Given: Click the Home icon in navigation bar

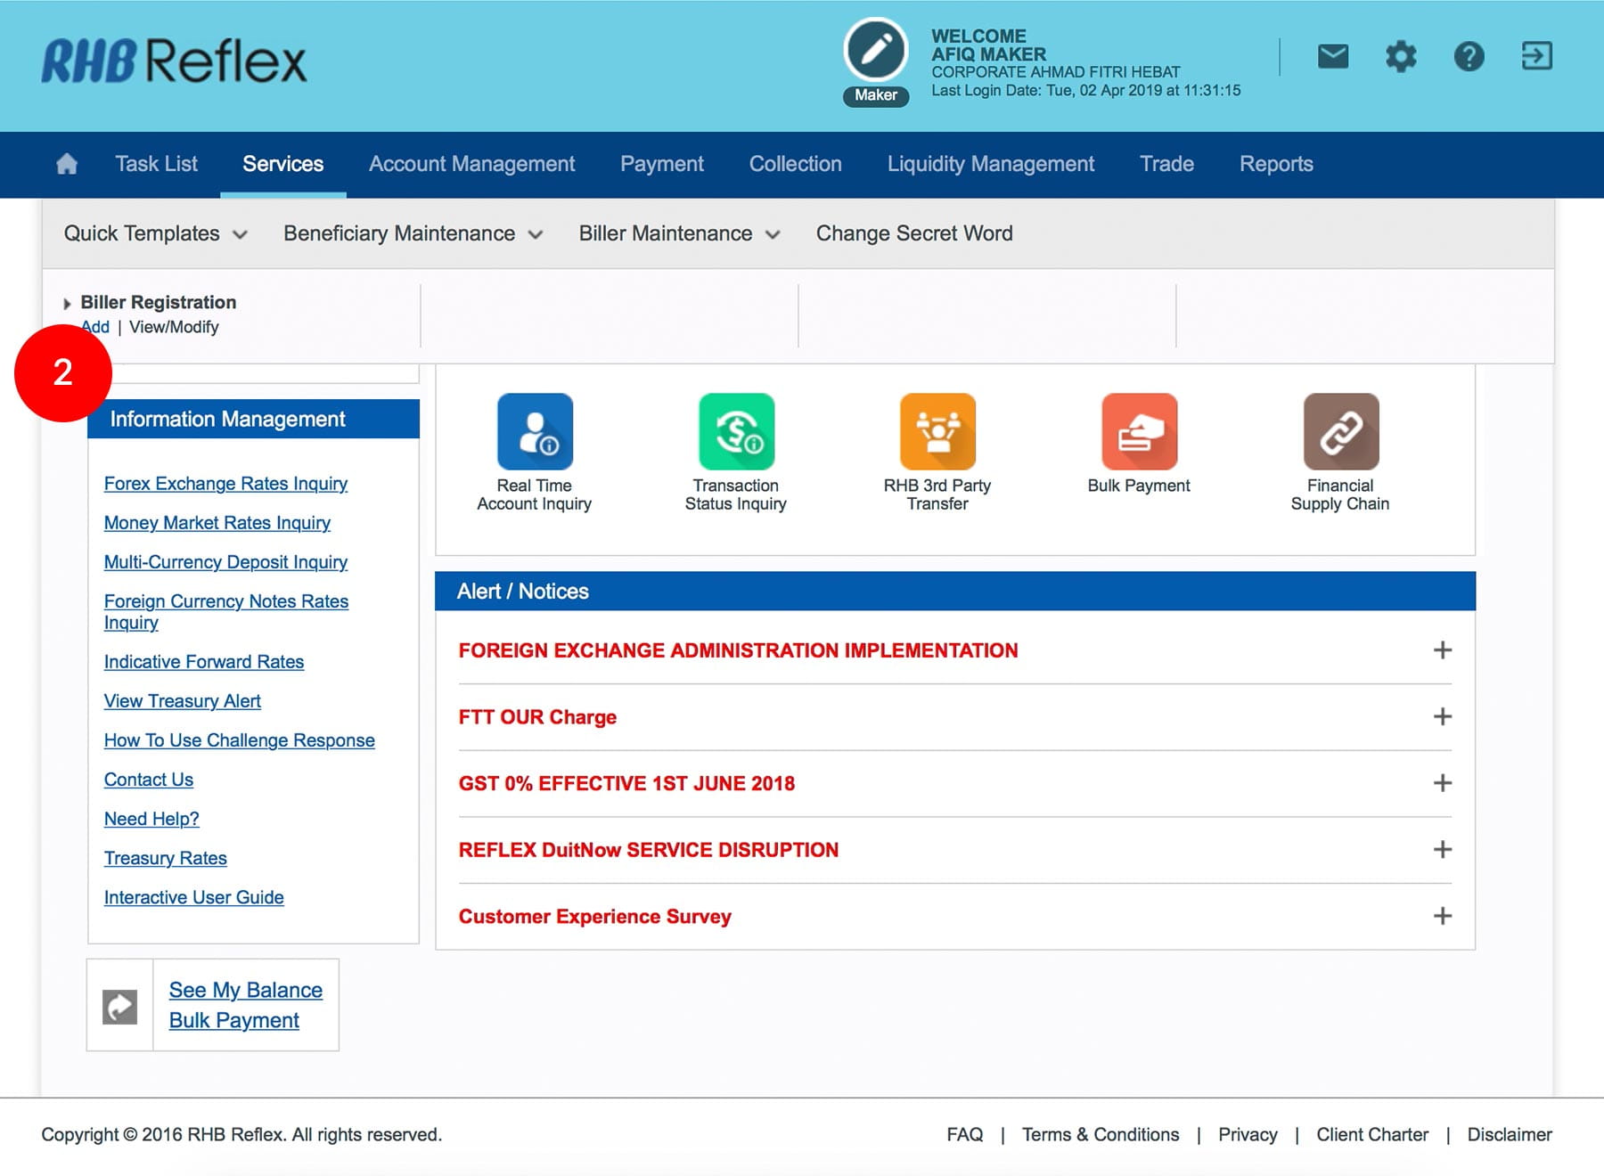Looking at the screenshot, I should tap(67, 164).
